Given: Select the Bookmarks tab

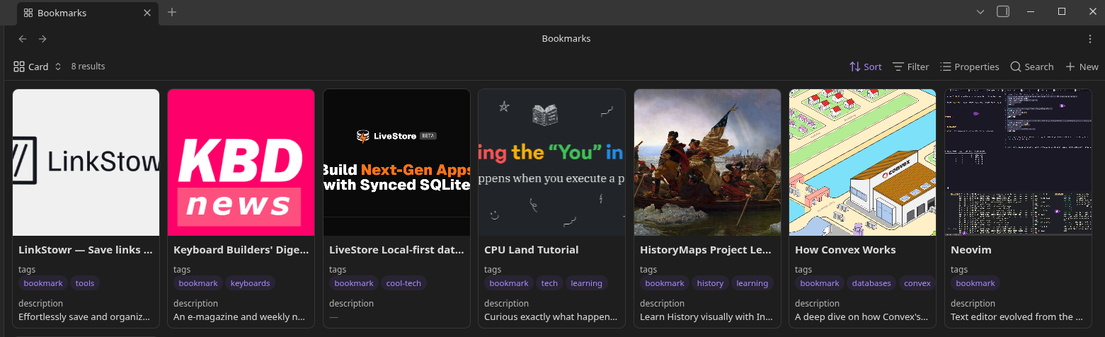Looking at the screenshot, I should coord(88,13).
